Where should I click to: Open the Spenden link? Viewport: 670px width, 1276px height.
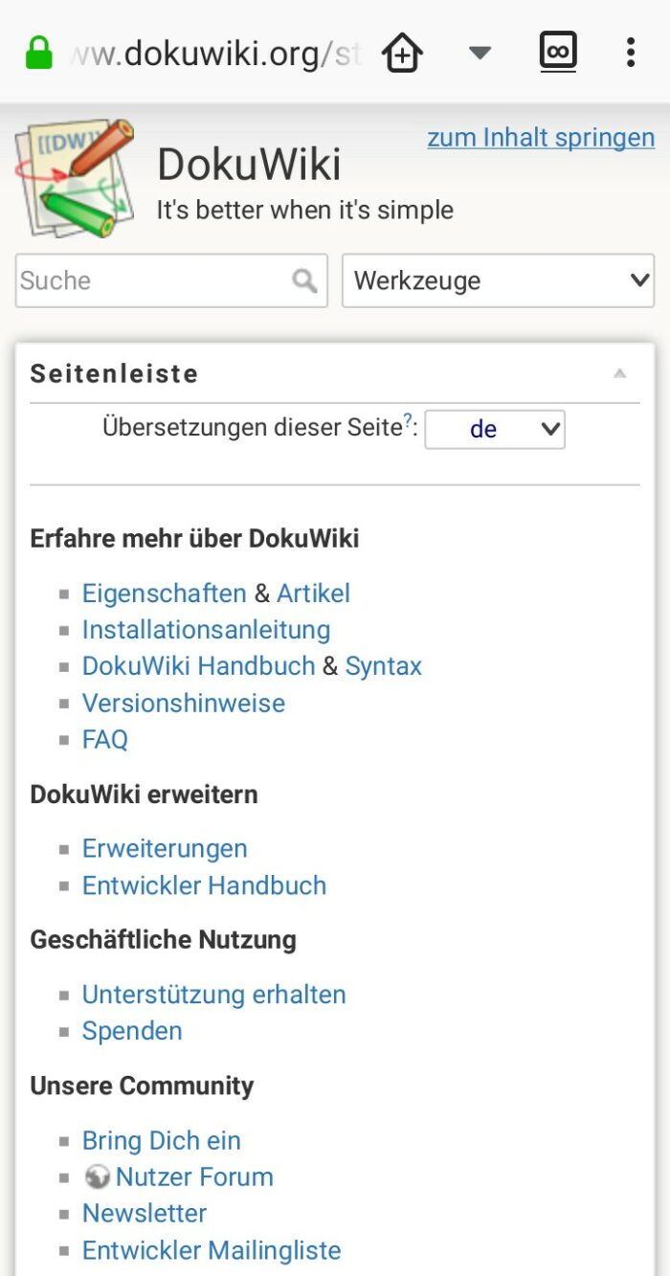132,1030
